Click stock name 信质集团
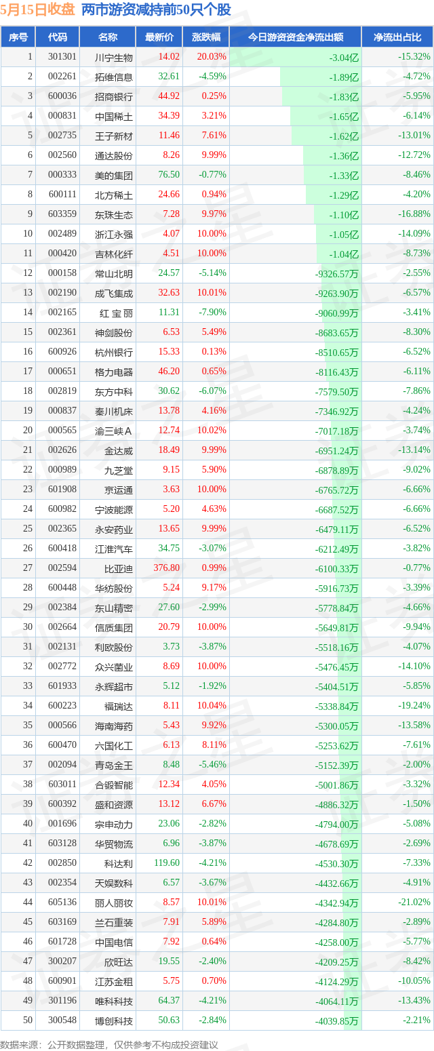This screenshot has width=434, height=1051. [114, 627]
